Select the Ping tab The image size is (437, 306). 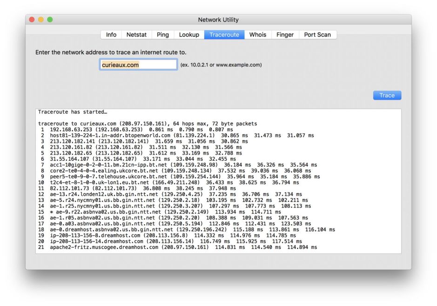163,35
